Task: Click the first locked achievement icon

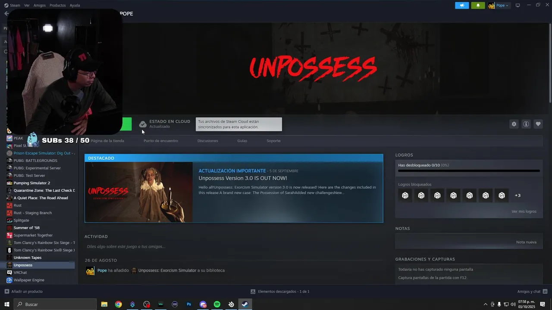Action: 405,195
